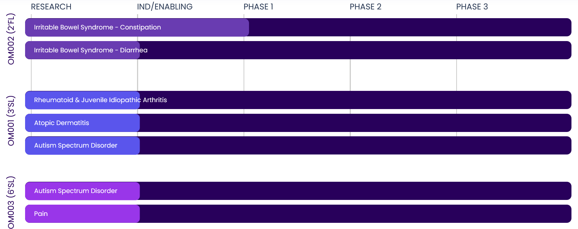The image size is (578, 229).
Task: Click the OM001 (3'SL) group label
Action: pyautogui.click(x=11, y=121)
